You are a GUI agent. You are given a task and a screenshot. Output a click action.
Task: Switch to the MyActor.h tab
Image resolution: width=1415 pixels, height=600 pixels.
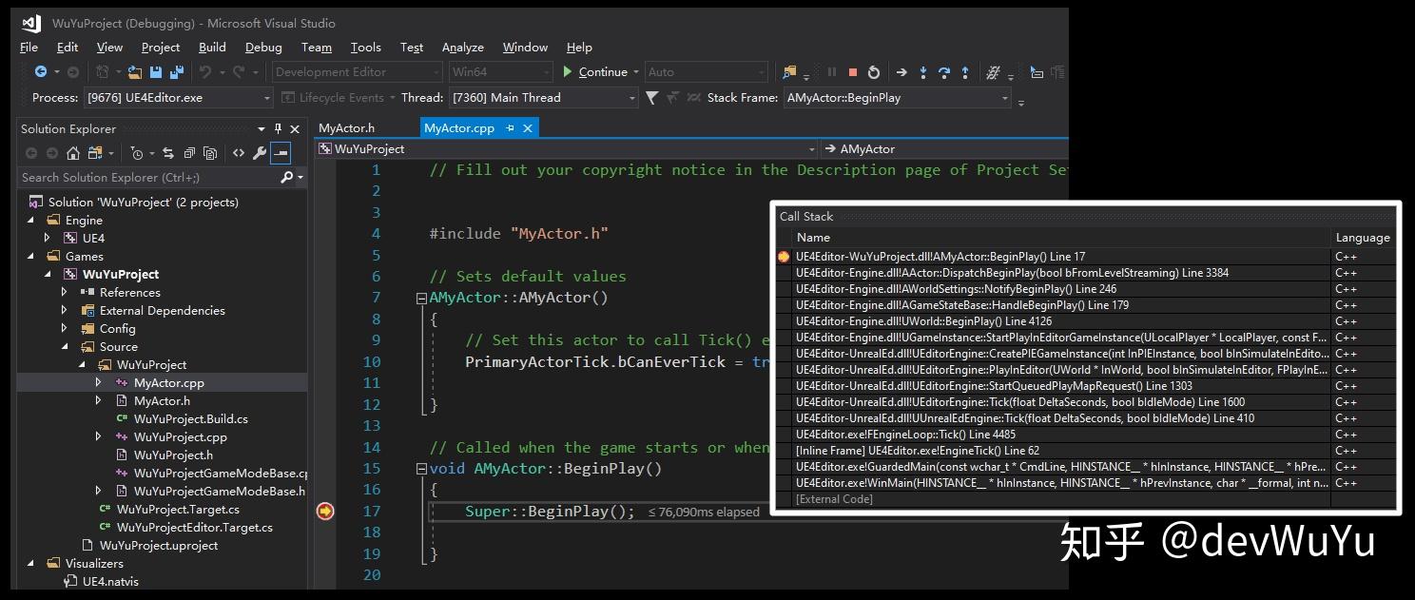coord(346,127)
